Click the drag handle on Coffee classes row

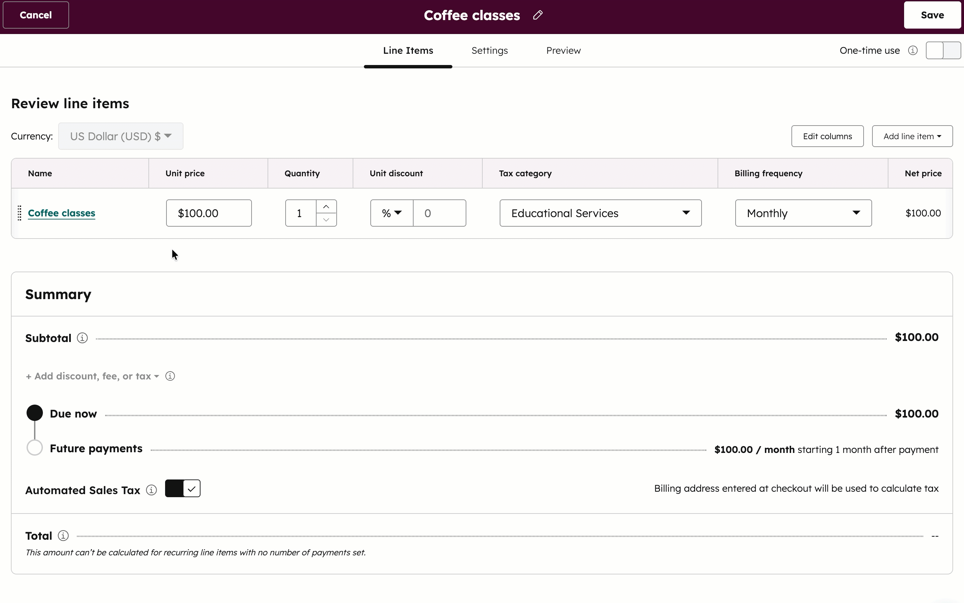pos(19,213)
